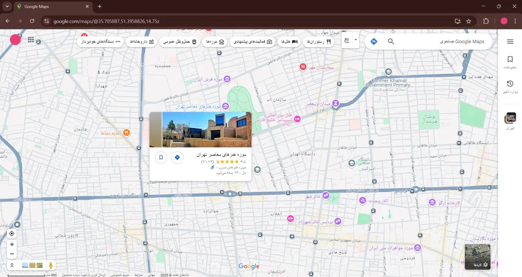
Task: Zoom in the map with the plus button
Action: click(12, 244)
